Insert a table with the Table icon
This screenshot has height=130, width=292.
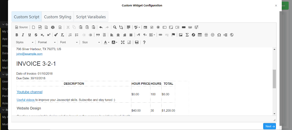pos(200,35)
